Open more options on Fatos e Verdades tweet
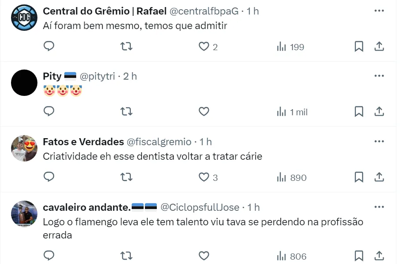Screen dimensions: 403x264 (x=379, y=142)
